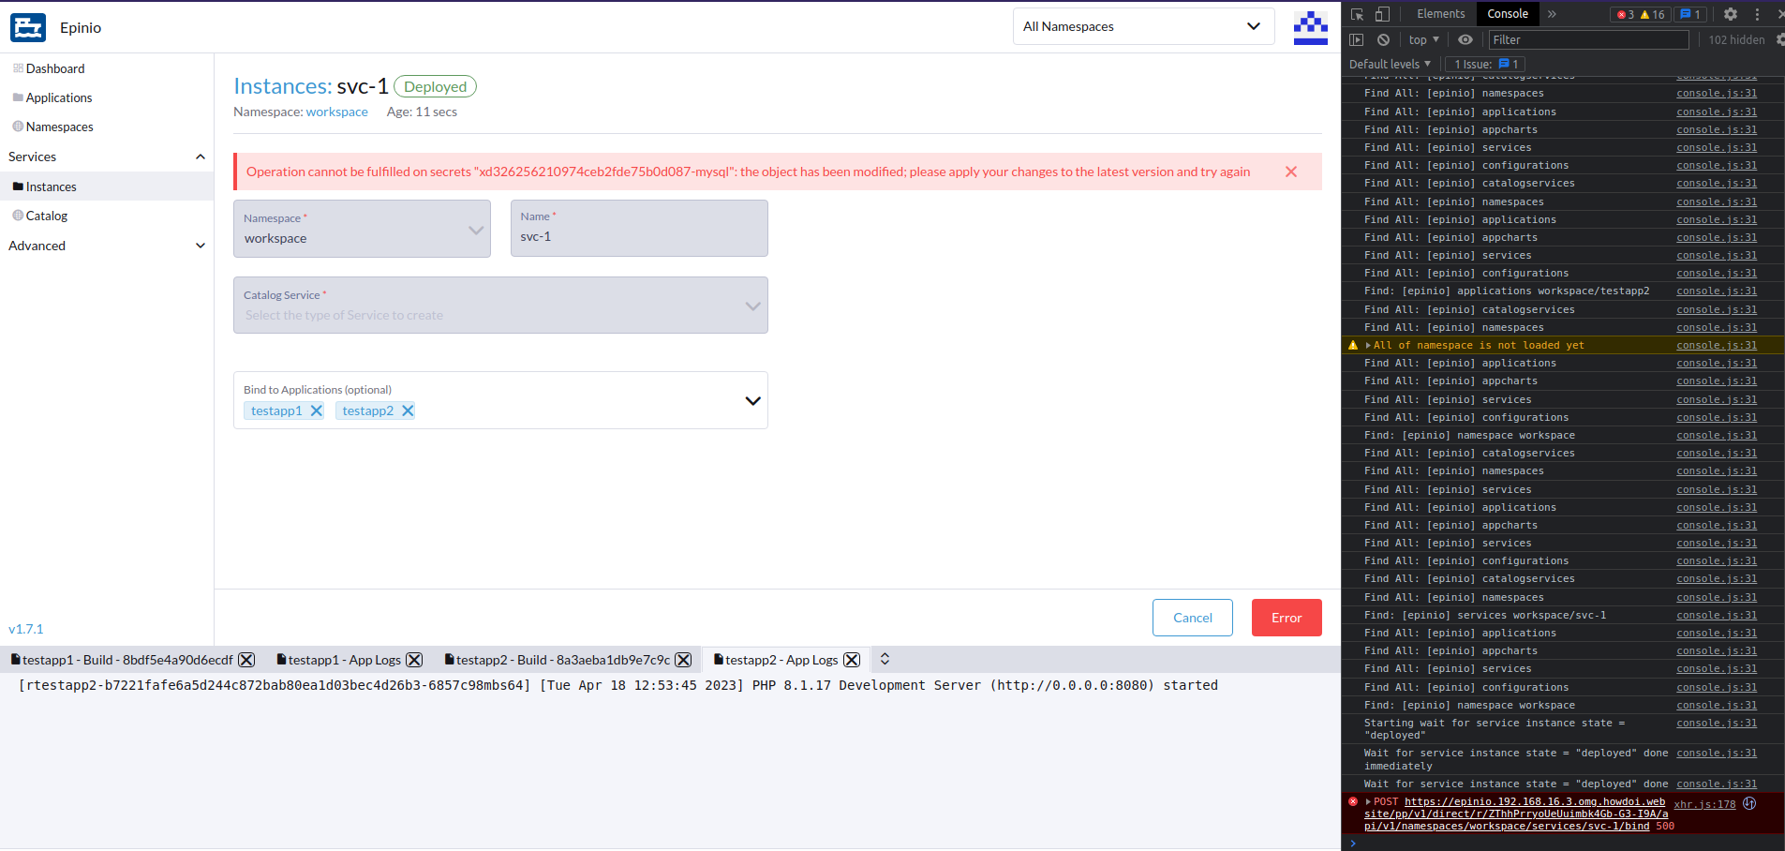Open DevTools settings gear

tap(1730, 14)
